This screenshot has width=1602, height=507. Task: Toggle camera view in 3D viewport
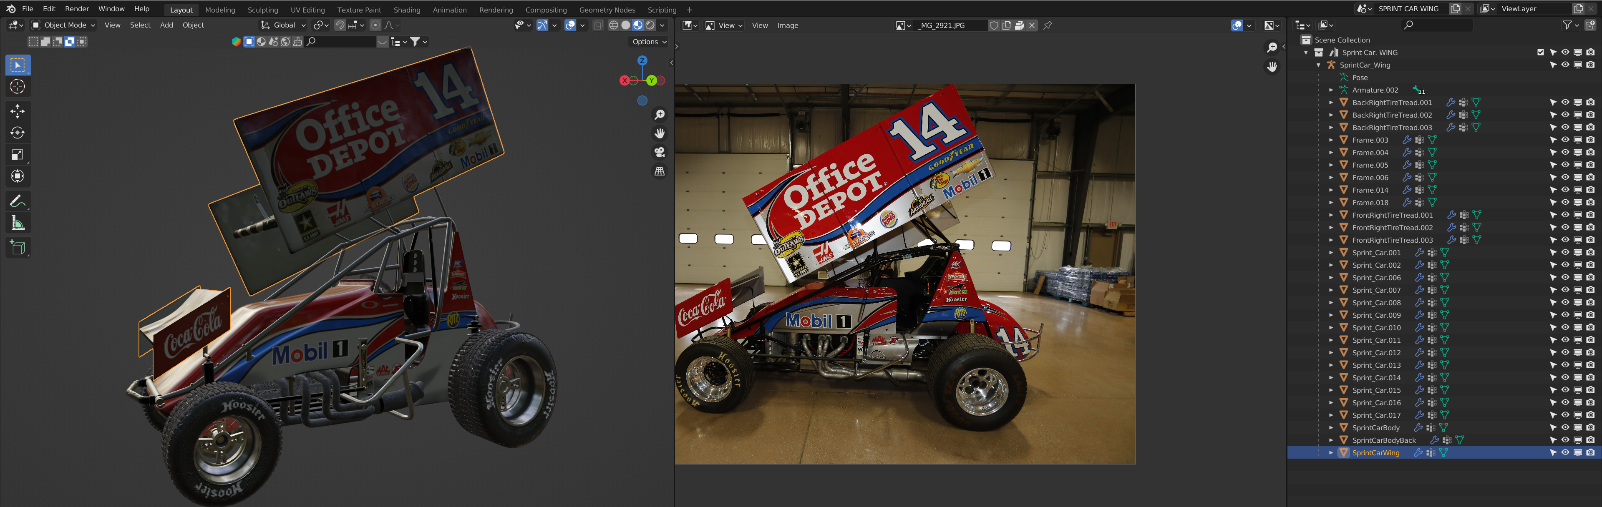tap(659, 152)
